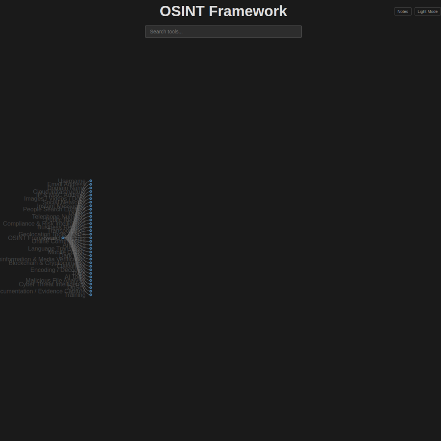This screenshot has height=441, width=441.
Task: Expand the Instant Messaging node
Action: pos(91,206)
